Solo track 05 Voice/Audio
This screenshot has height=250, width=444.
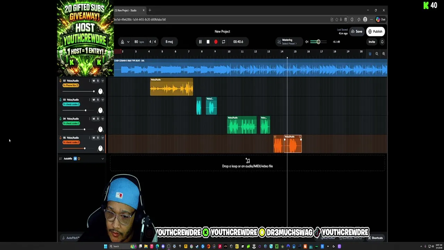97,138
